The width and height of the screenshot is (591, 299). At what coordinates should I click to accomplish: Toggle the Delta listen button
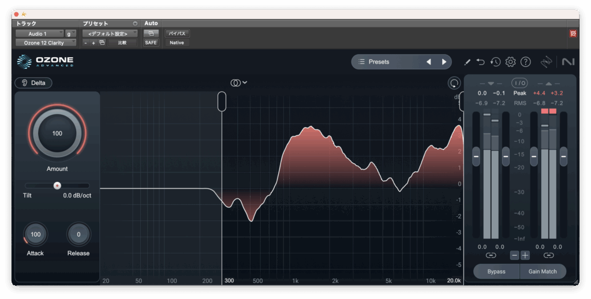(x=33, y=83)
